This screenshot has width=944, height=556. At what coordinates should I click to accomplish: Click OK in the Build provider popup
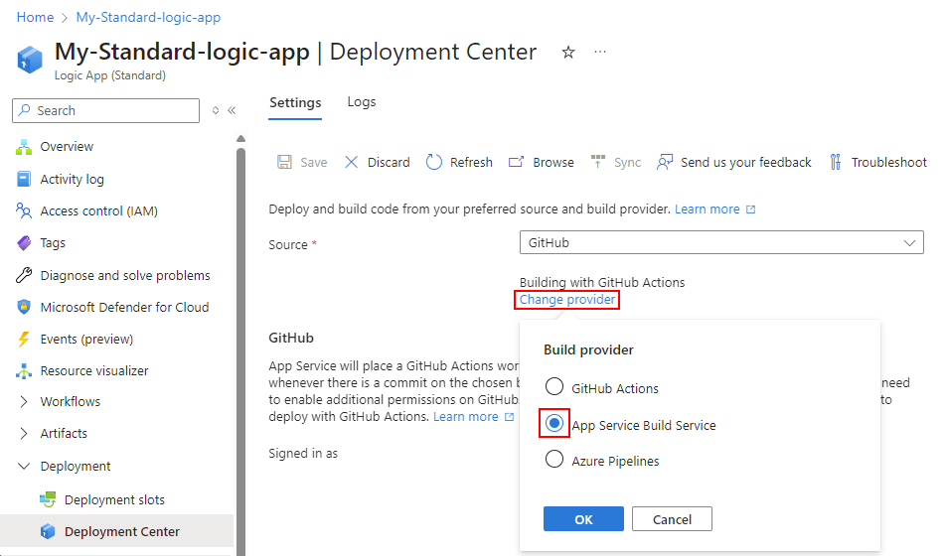pyautogui.click(x=583, y=519)
